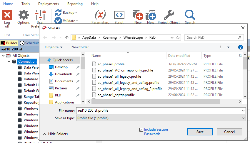The image size is (250, 143).
Task: Click the Save button
Action: coord(200,132)
